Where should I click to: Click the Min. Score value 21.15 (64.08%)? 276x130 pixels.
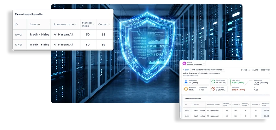coord(238,90)
